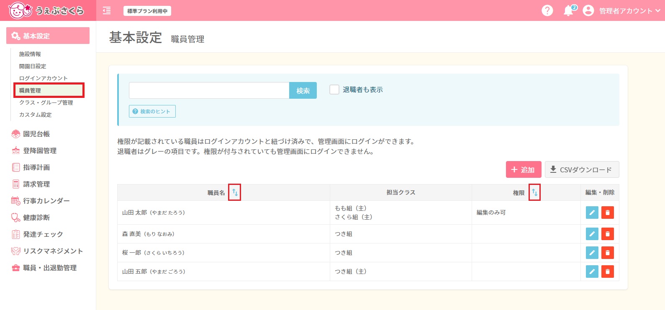Open the 管理者アカウント dropdown
The width and height of the screenshot is (665, 310).
click(x=629, y=11)
